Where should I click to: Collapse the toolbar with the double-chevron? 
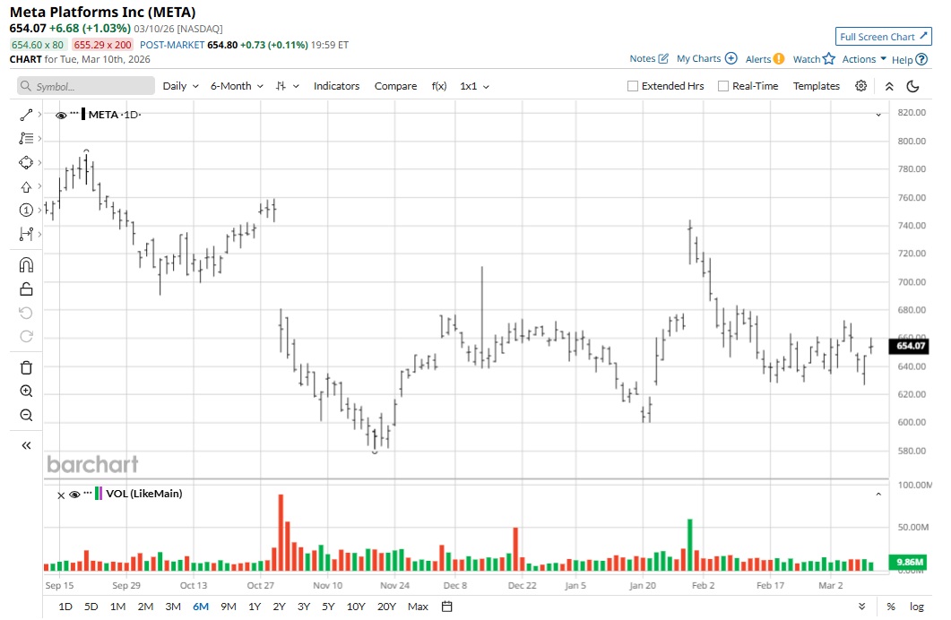(x=889, y=86)
